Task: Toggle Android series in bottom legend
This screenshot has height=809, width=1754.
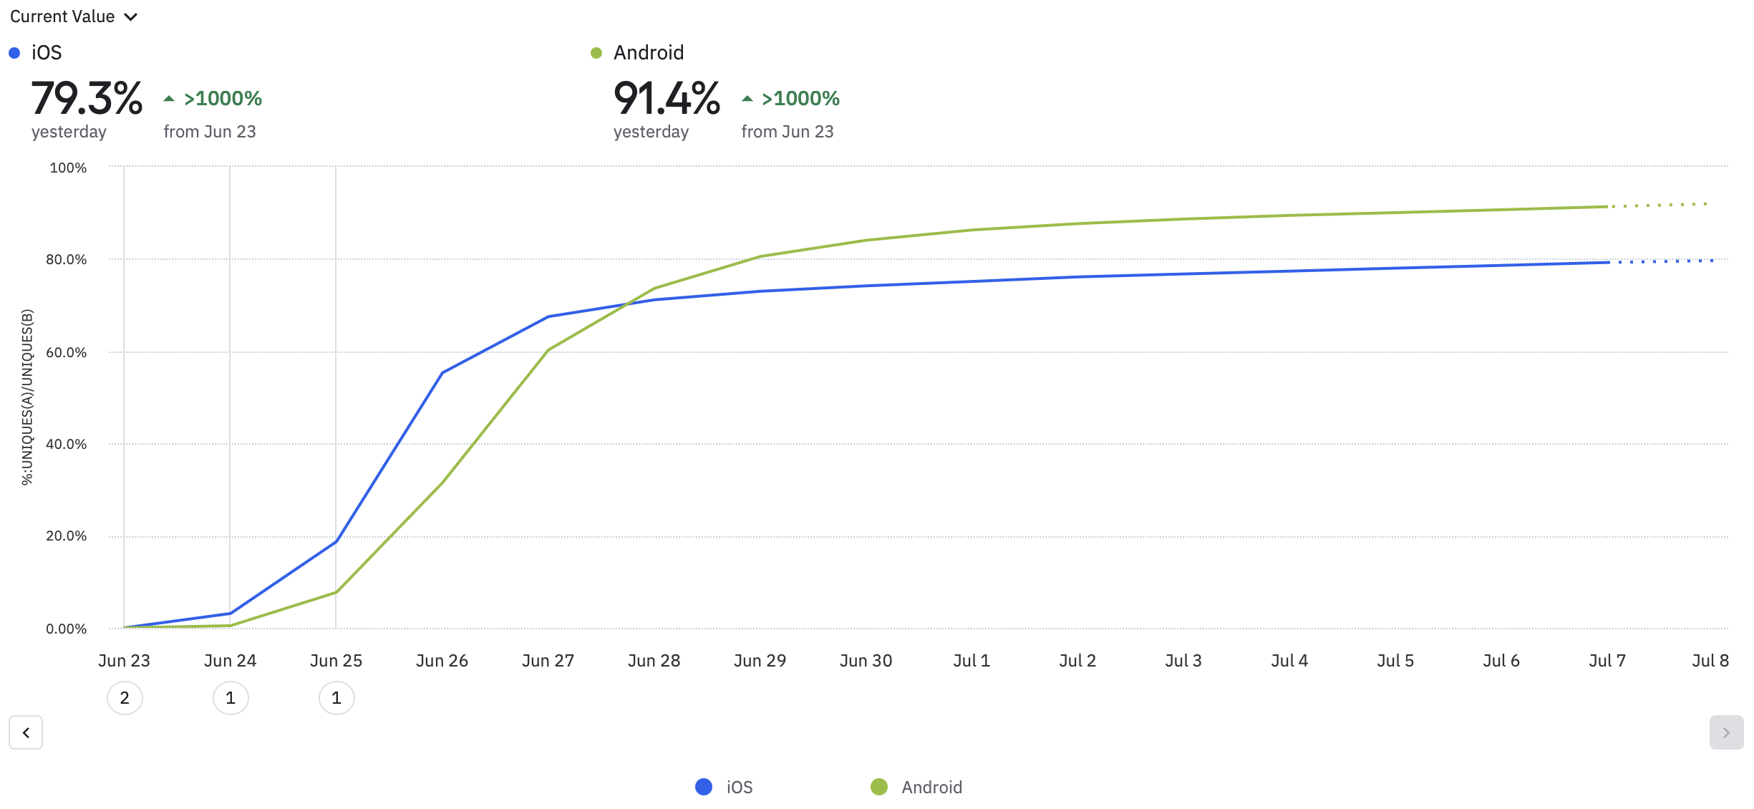Action: coord(931,787)
